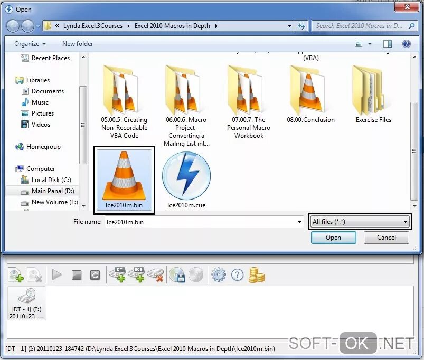
Task: Select 05.00.5. Creating Non-Recordable VBA Code folder
Action: point(124,102)
